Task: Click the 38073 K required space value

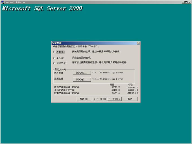Action: coord(115,87)
